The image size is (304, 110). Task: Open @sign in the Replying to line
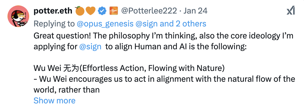click(147, 24)
